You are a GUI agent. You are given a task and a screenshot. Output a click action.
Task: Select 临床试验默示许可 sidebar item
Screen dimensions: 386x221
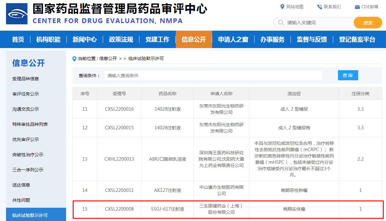pyautogui.click(x=30, y=215)
